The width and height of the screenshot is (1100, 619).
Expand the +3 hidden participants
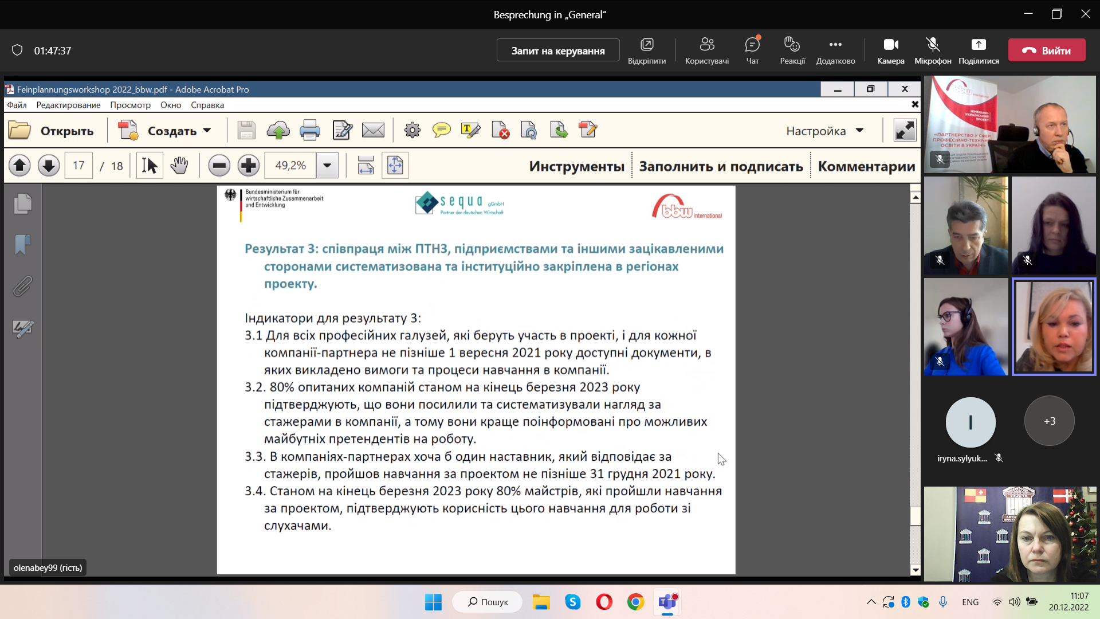1049,421
